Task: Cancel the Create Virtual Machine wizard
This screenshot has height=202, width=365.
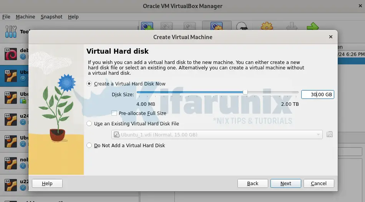Action: tap(319, 184)
